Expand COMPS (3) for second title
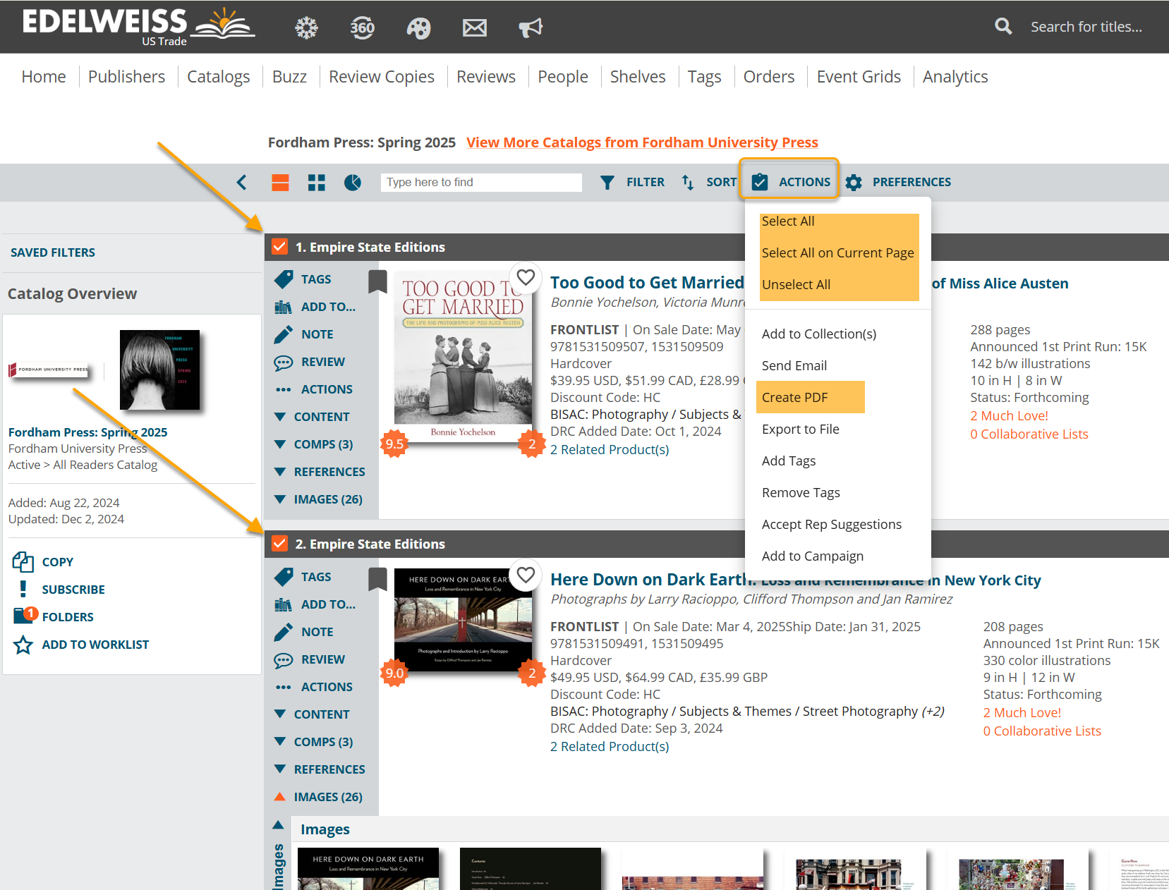The image size is (1169, 890). (314, 742)
